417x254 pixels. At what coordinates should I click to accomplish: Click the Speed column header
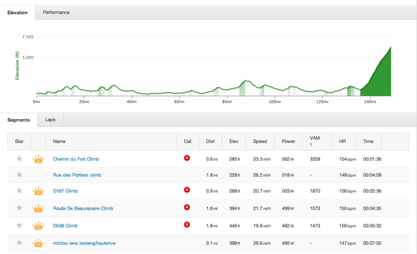click(260, 141)
